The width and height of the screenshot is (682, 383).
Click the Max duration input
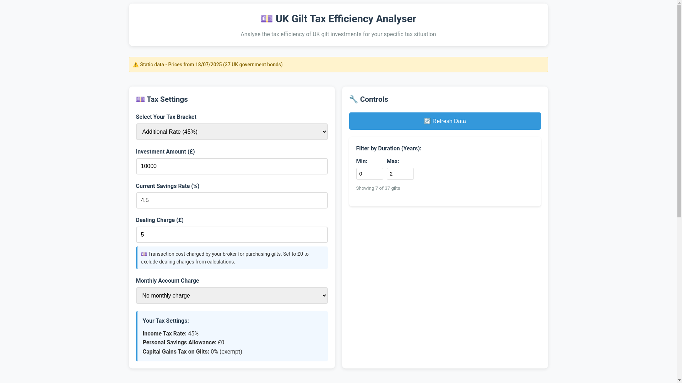[x=400, y=174]
